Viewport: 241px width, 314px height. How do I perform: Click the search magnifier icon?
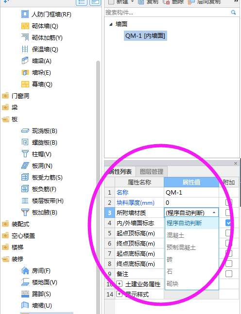pos(233,13)
